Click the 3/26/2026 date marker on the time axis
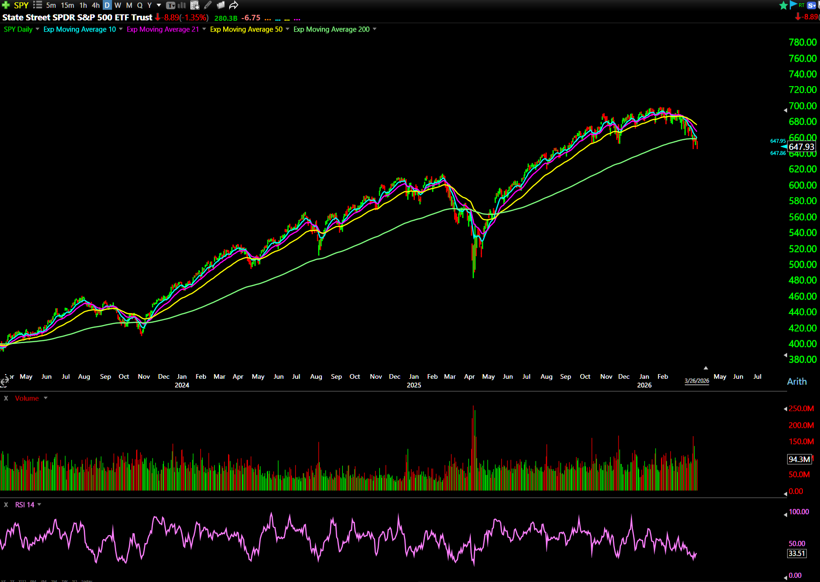The width and height of the screenshot is (820, 582). point(696,381)
